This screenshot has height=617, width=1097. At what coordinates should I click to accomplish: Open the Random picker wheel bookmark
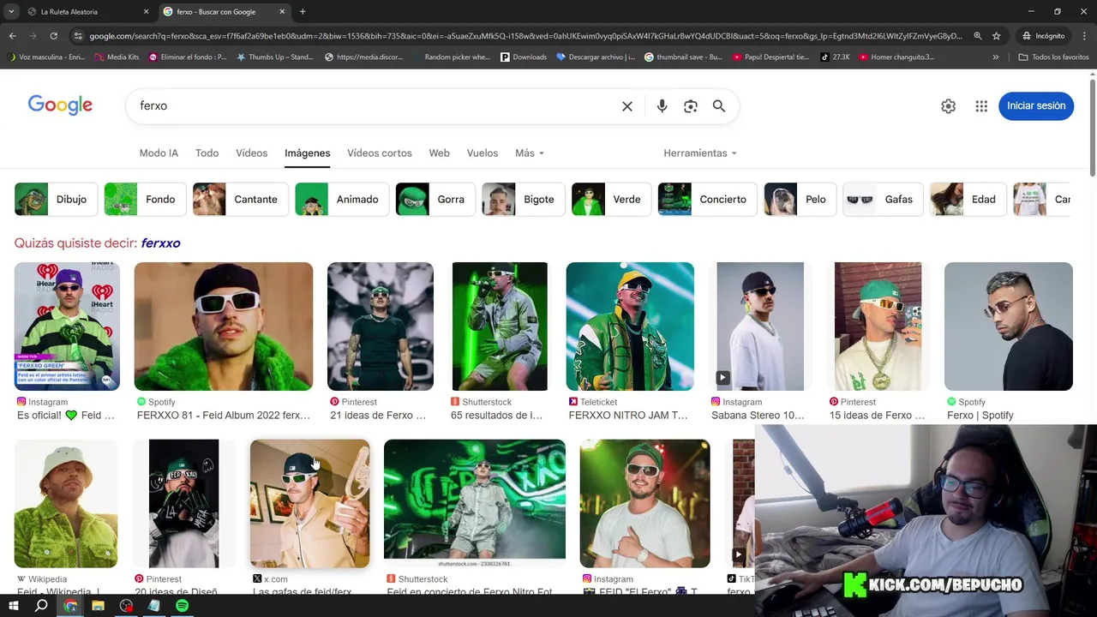451,57
